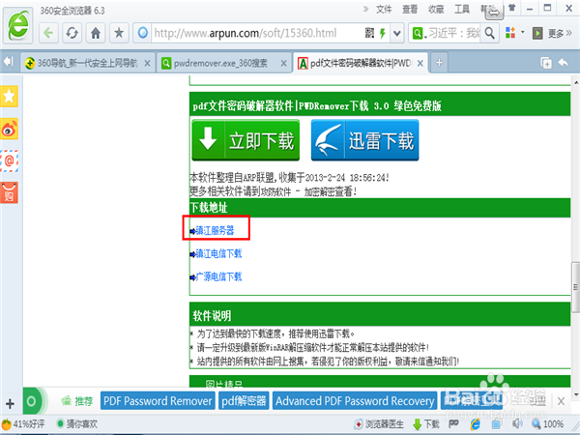
Task: Expand the extensions dropdown arrow
Action: (523, 32)
